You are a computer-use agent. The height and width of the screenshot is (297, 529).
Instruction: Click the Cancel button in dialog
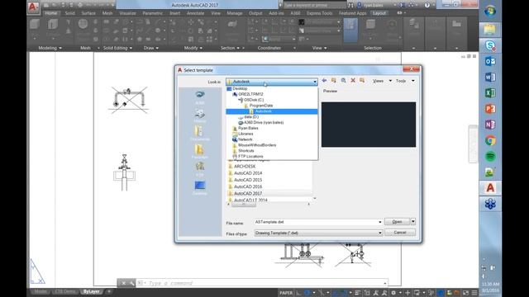click(x=400, y=233)
